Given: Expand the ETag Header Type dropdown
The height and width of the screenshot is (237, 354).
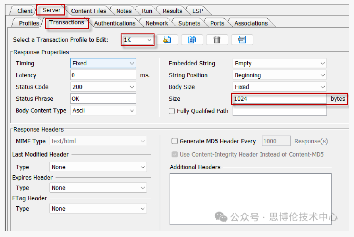Looking at the screenshot, I should (x=98, y=208).
